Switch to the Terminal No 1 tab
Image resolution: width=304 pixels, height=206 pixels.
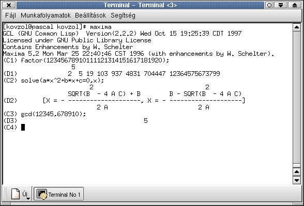[59, 194]
